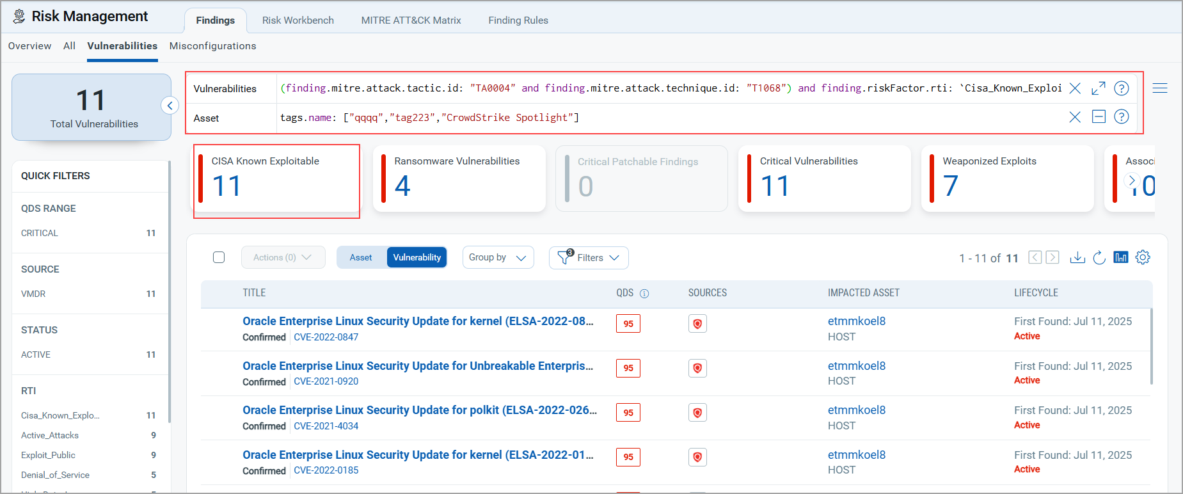Switch the view toggle to Asset
1183x494 pixels.
coord(361,257)
